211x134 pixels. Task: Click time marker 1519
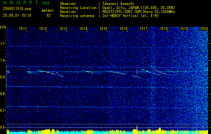pyautogui.click(x=184, y=28)
